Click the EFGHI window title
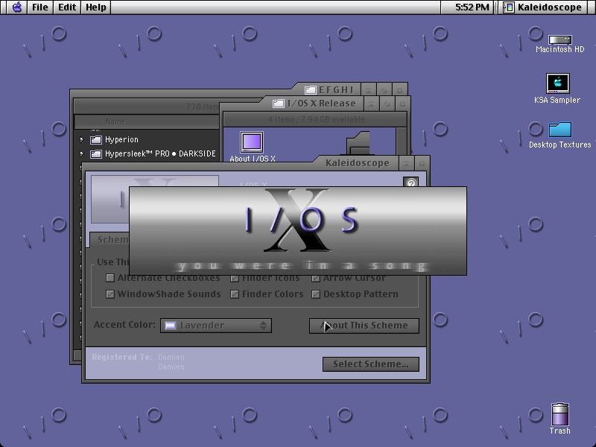The height and width of the screenshot is (447, 596). point(336,89)
